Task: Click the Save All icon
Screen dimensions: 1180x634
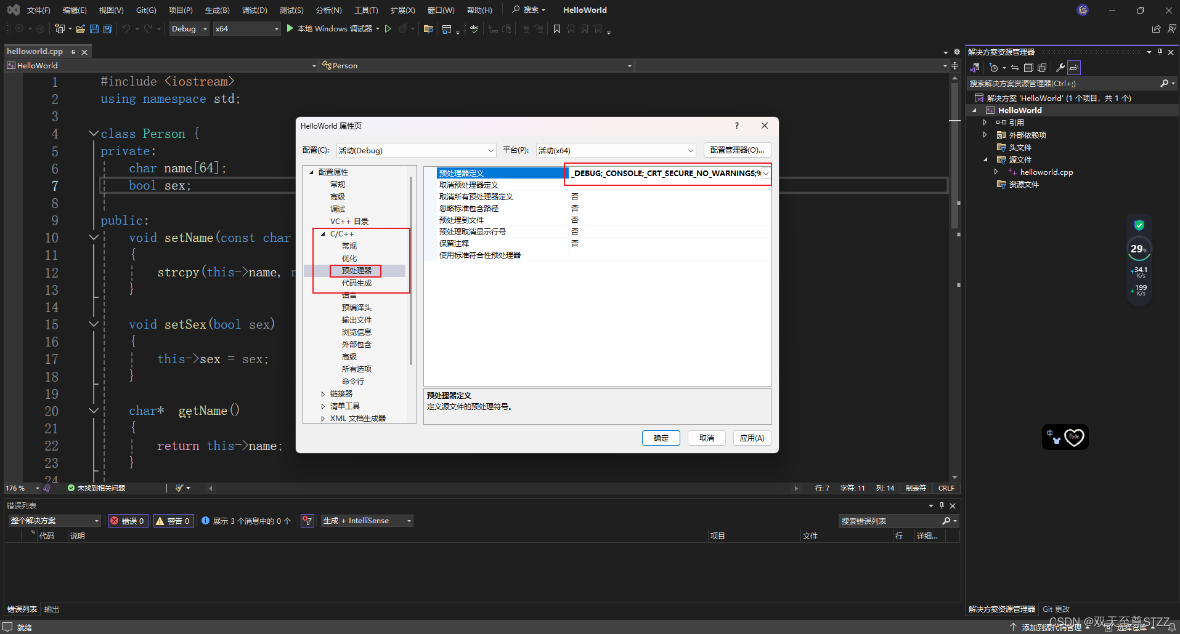Action: 107,29
